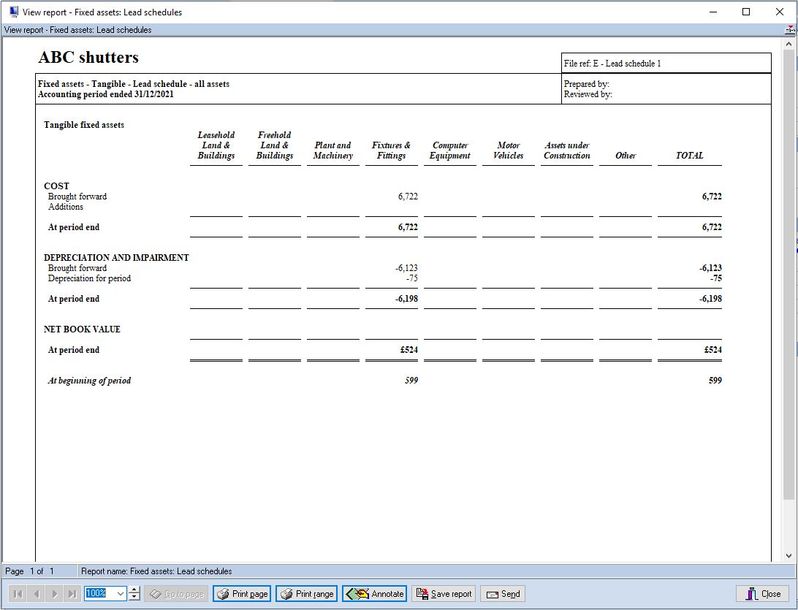The height and width of the screenshot is (610, 798).
Task: Click the application icon in the title bar
Action: point(14,12)
